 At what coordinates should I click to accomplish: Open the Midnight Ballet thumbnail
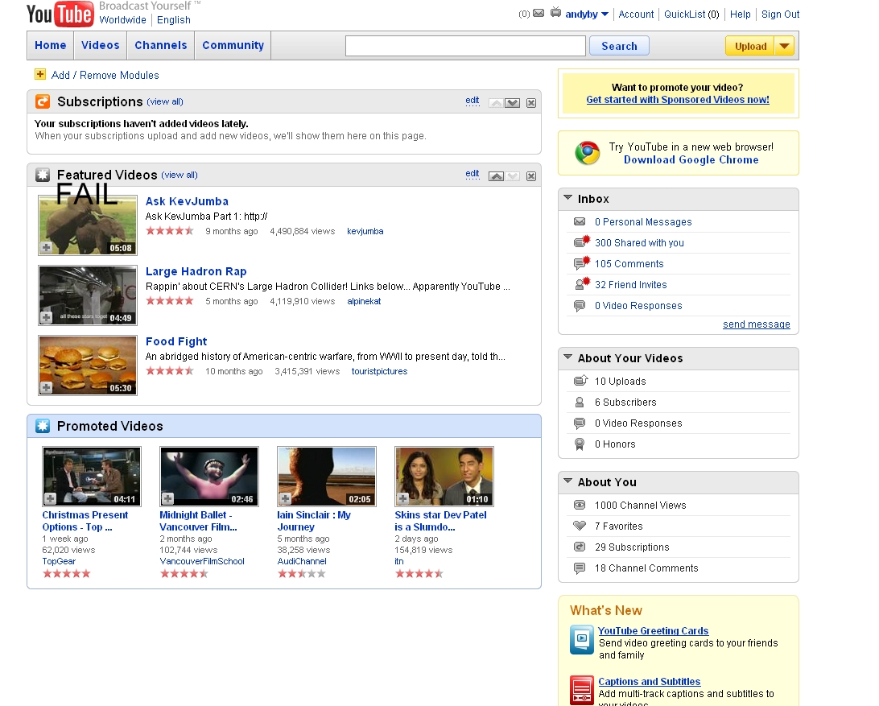point(209,476)
